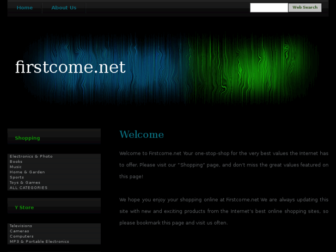View ALL CATEGORIES link
The image size is (336, 252).
pos(29,188)
